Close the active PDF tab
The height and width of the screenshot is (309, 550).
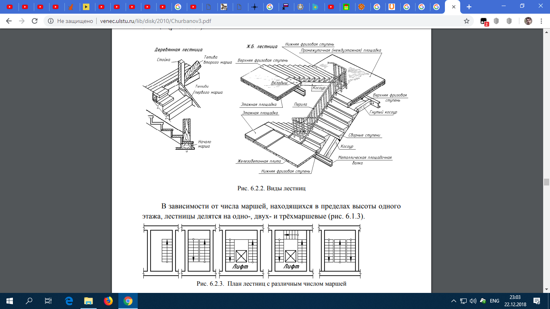coord(454,7)
